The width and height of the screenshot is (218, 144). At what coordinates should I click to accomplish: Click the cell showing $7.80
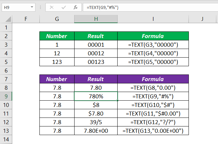click(x=96, y=114)
